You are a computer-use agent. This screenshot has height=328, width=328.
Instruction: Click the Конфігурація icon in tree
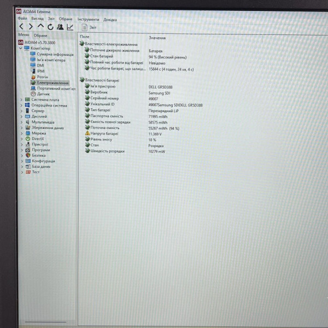28,161
